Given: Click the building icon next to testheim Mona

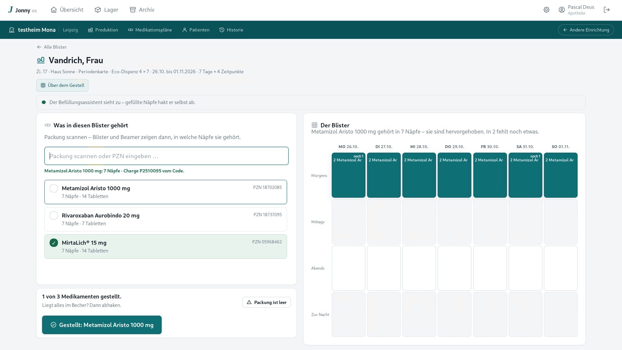Looking at the screenshot, I should coord(12,30).
